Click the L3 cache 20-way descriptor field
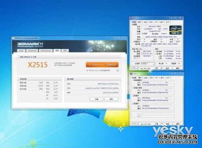The height and width of the screenshot is (148, 202). coord(157,108)
